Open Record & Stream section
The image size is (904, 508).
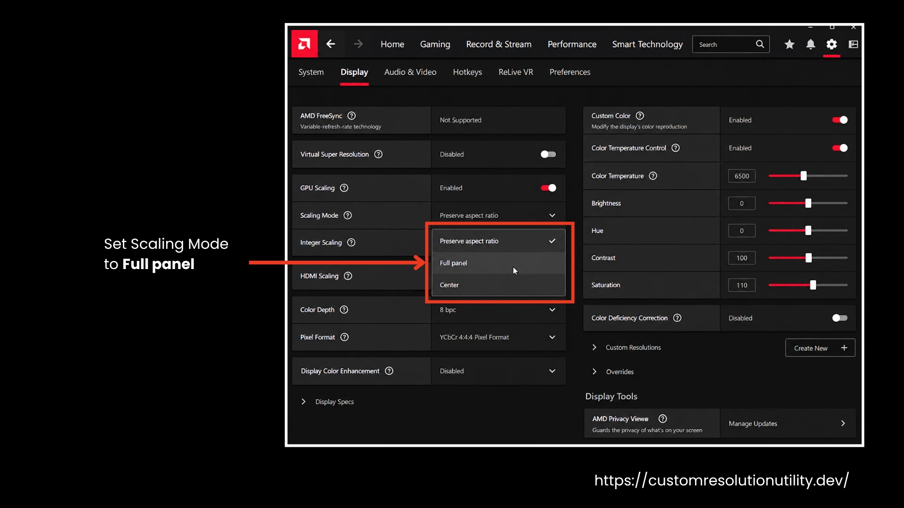[x=499, y=44]
